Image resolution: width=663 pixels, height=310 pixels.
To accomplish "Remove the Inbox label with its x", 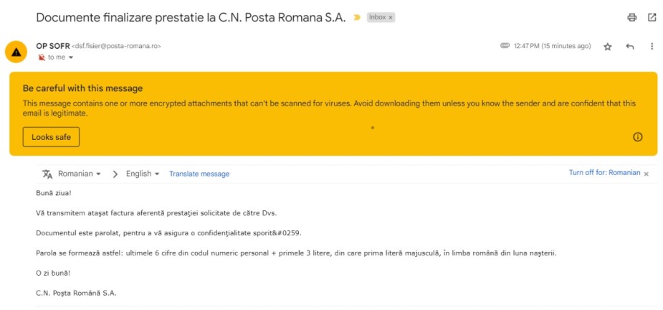I will (391, 17).
